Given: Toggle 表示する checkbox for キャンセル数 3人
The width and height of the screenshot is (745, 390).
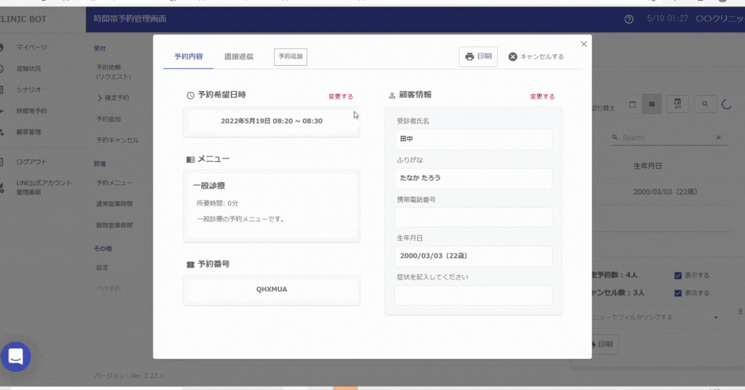Looking at the screenshot, I should (678, 293).
